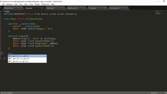Close the index.php tab
Viewport: 167px width, 94px height.
[x=63, y=8]
